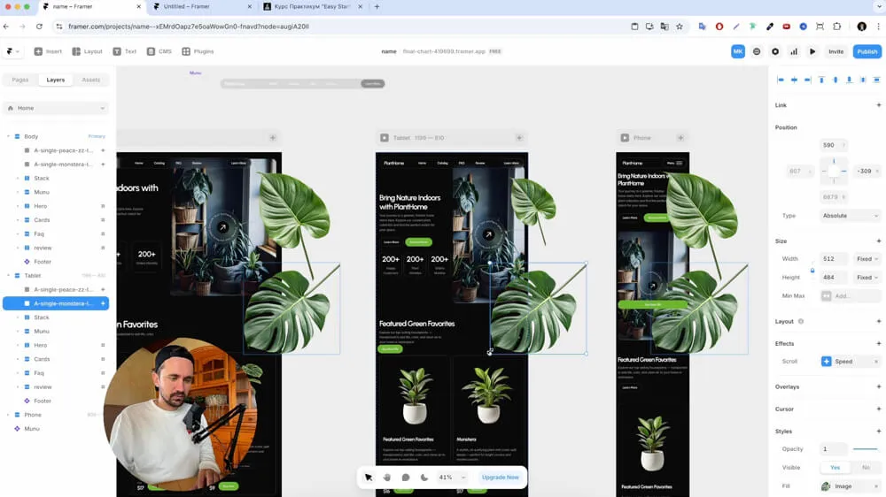Expand the Hero layer under Body
886x497 pixels.
click(x=18, y=206)
